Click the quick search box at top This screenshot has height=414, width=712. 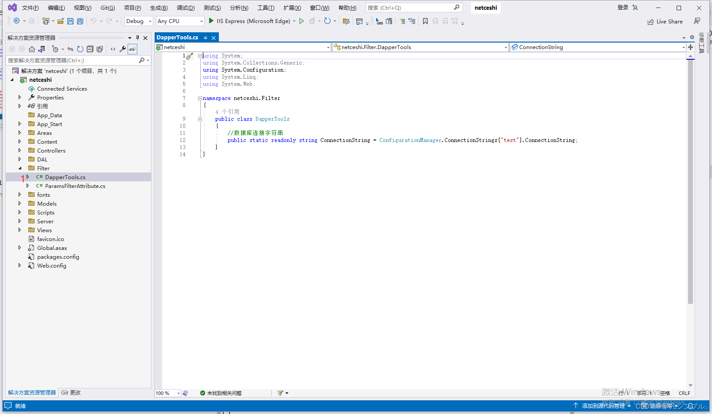click(x=412, y=8)
